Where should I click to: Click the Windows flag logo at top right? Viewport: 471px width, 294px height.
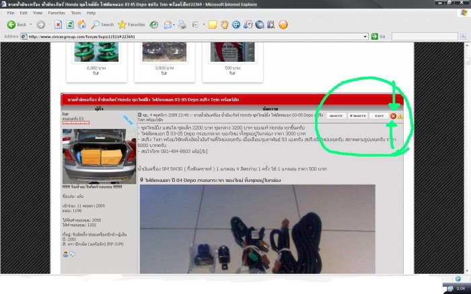point(464,13)
